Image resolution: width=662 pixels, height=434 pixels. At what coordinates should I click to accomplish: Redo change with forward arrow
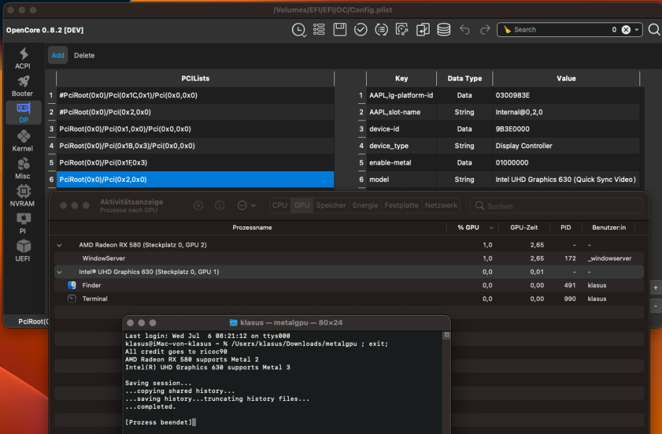(485, 30)
